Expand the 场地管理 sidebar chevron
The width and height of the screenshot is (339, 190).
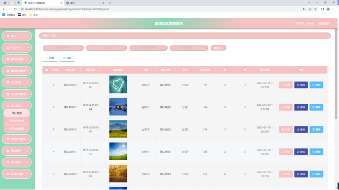28,151
